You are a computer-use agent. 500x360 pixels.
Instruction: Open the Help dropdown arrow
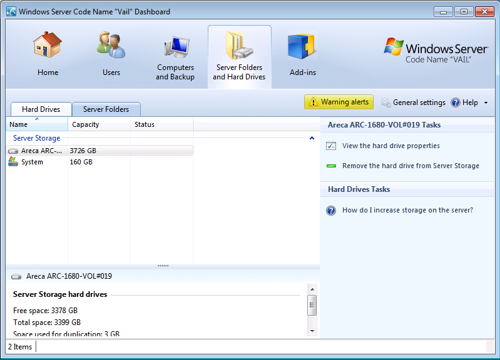[x=486, y=103]
